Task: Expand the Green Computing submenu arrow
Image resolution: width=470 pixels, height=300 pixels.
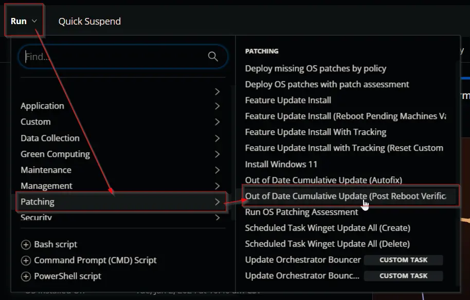Action: [218, 154]
